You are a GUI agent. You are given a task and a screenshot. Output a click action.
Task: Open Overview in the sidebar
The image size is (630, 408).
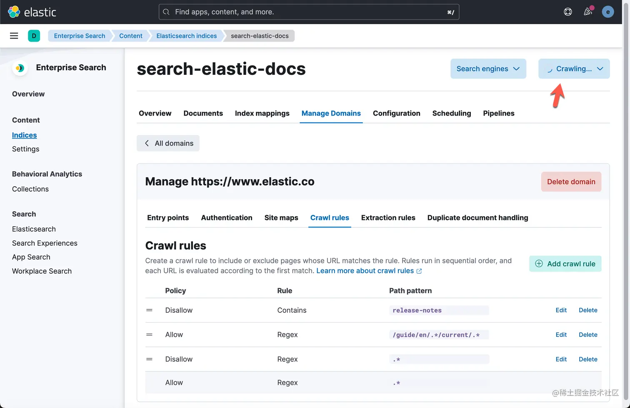28,94
